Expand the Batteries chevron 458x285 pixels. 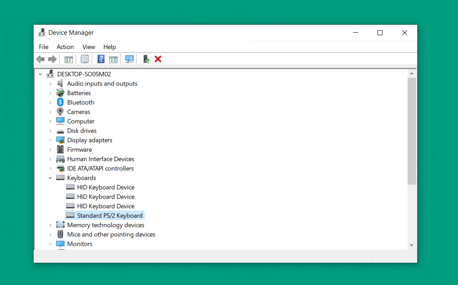[x=50, y=93]
